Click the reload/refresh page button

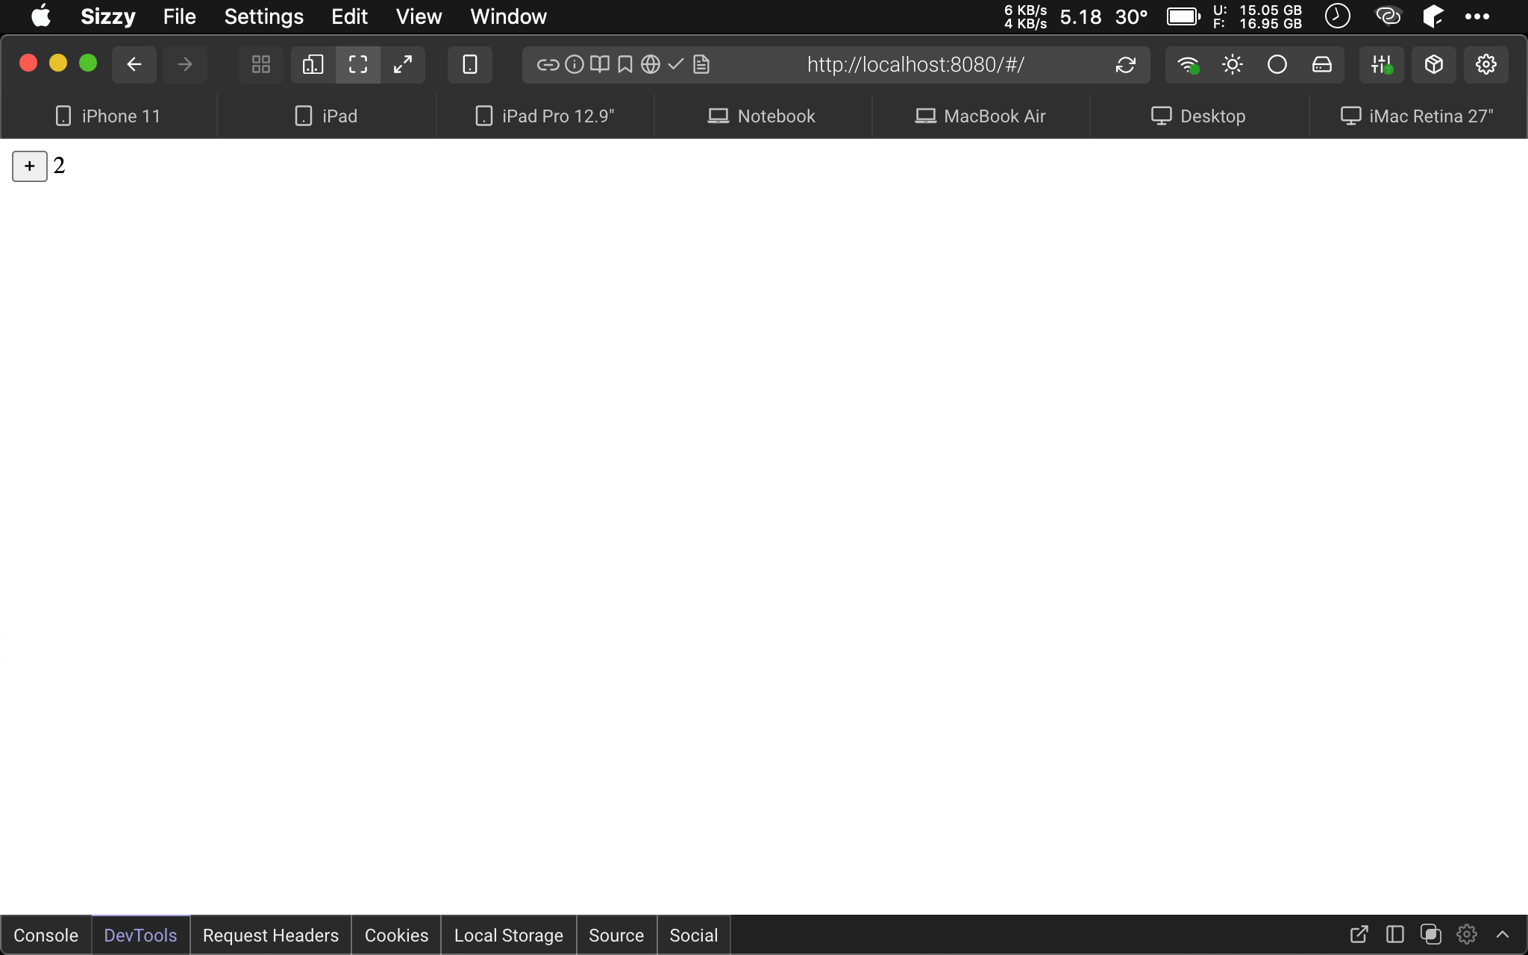tap(1125, 64)
